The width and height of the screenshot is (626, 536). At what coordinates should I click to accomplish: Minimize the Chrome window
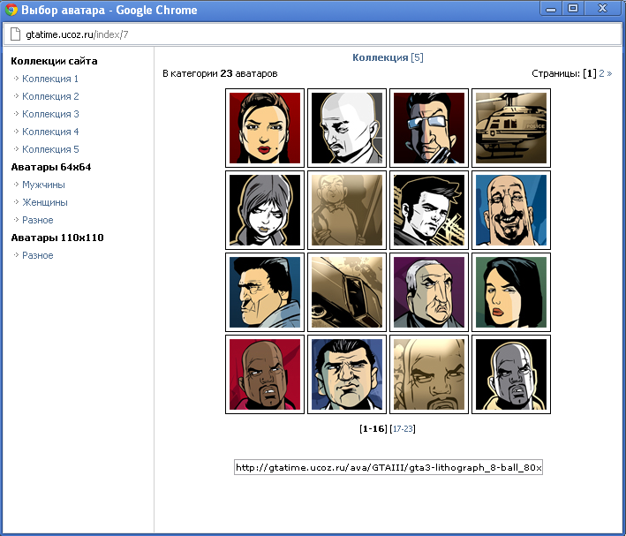(x=551, y=8)
